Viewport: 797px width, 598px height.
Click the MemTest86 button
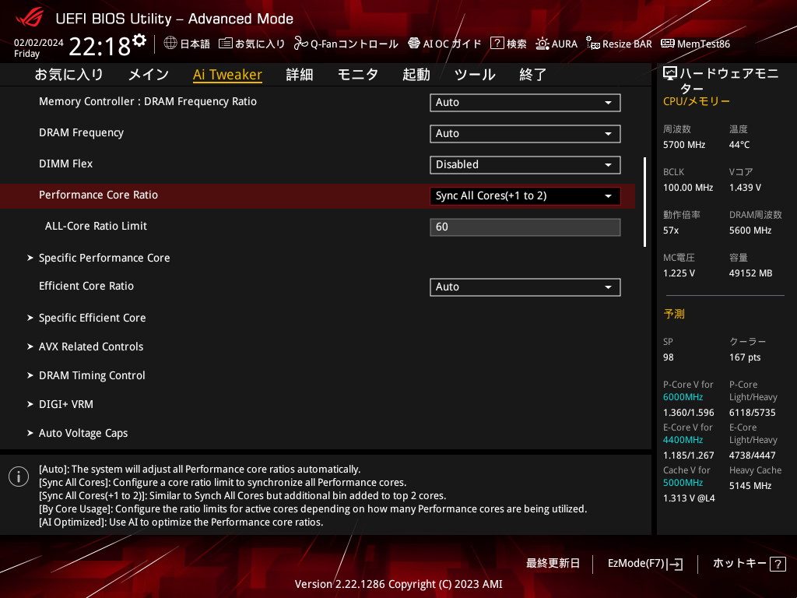pyautogui.click(x=695, y=44)
